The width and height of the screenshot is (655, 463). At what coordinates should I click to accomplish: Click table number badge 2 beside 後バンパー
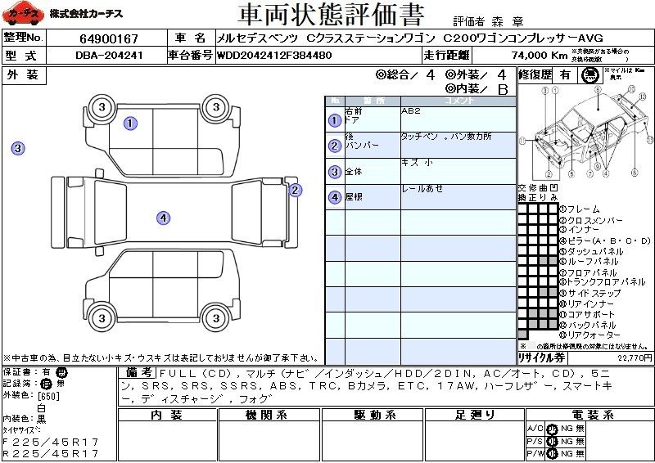pos(335,146)
